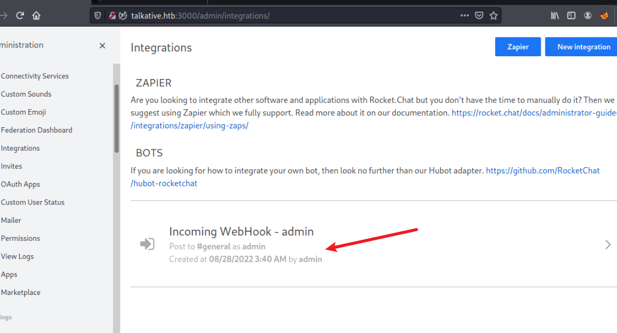Image resolution: width=617 pixels, height=333 pixels.
Task: Click the sidebar vertical scrollbar thumb
Action: 117,119
